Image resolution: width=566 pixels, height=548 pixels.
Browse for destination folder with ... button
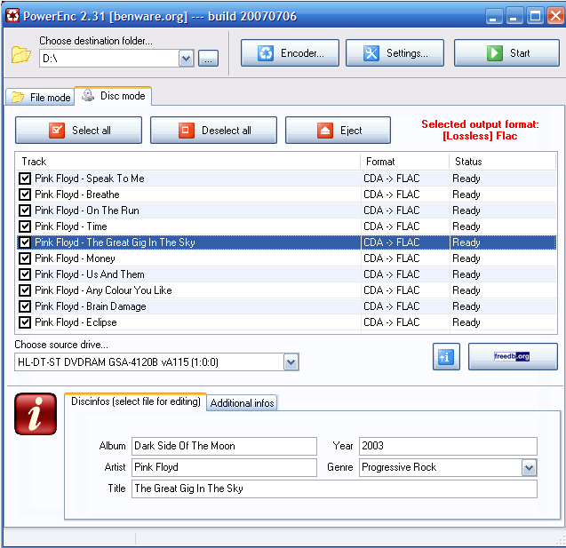click(208, 59)
